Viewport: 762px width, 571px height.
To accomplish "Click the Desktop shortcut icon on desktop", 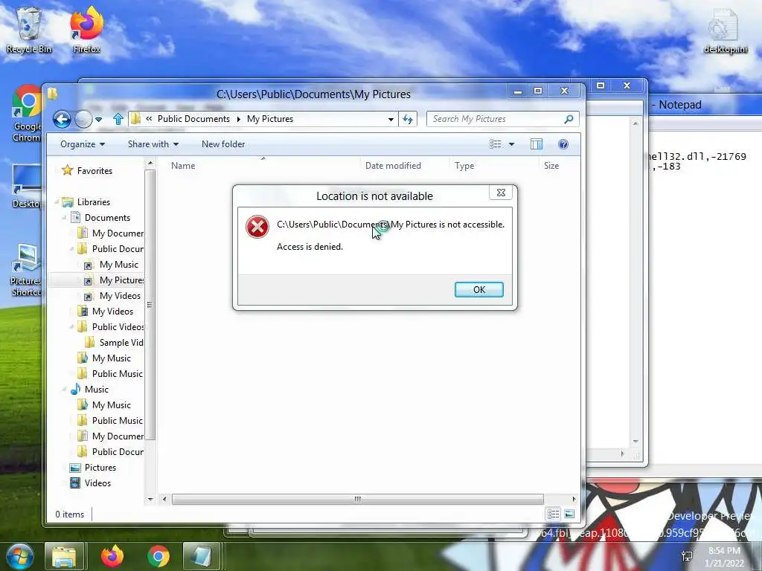I will [25, 187].
